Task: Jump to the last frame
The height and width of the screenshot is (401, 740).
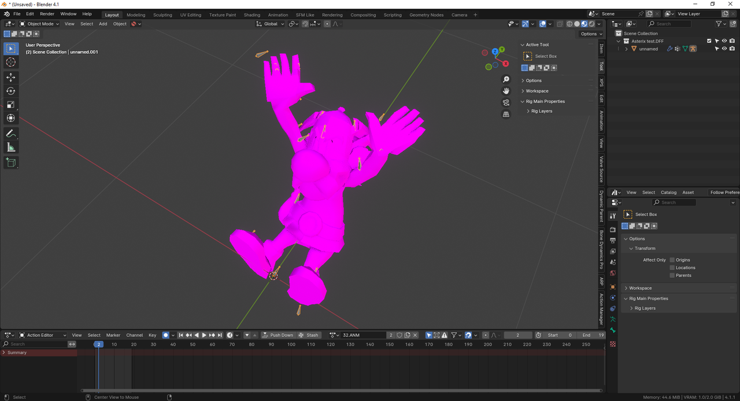Action: pyautogui.click(x=220, y=335)
